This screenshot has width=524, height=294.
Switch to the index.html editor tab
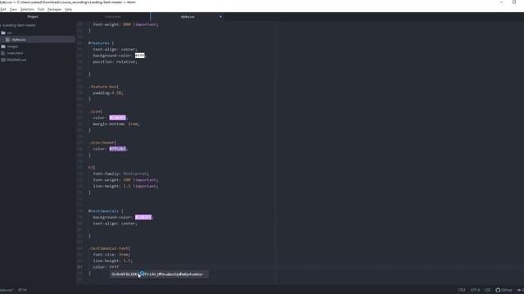tap(113, 16)
